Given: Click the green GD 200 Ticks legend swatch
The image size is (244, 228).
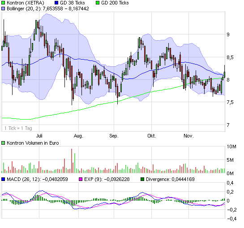Looking at the screenshot, I should 98,3.
